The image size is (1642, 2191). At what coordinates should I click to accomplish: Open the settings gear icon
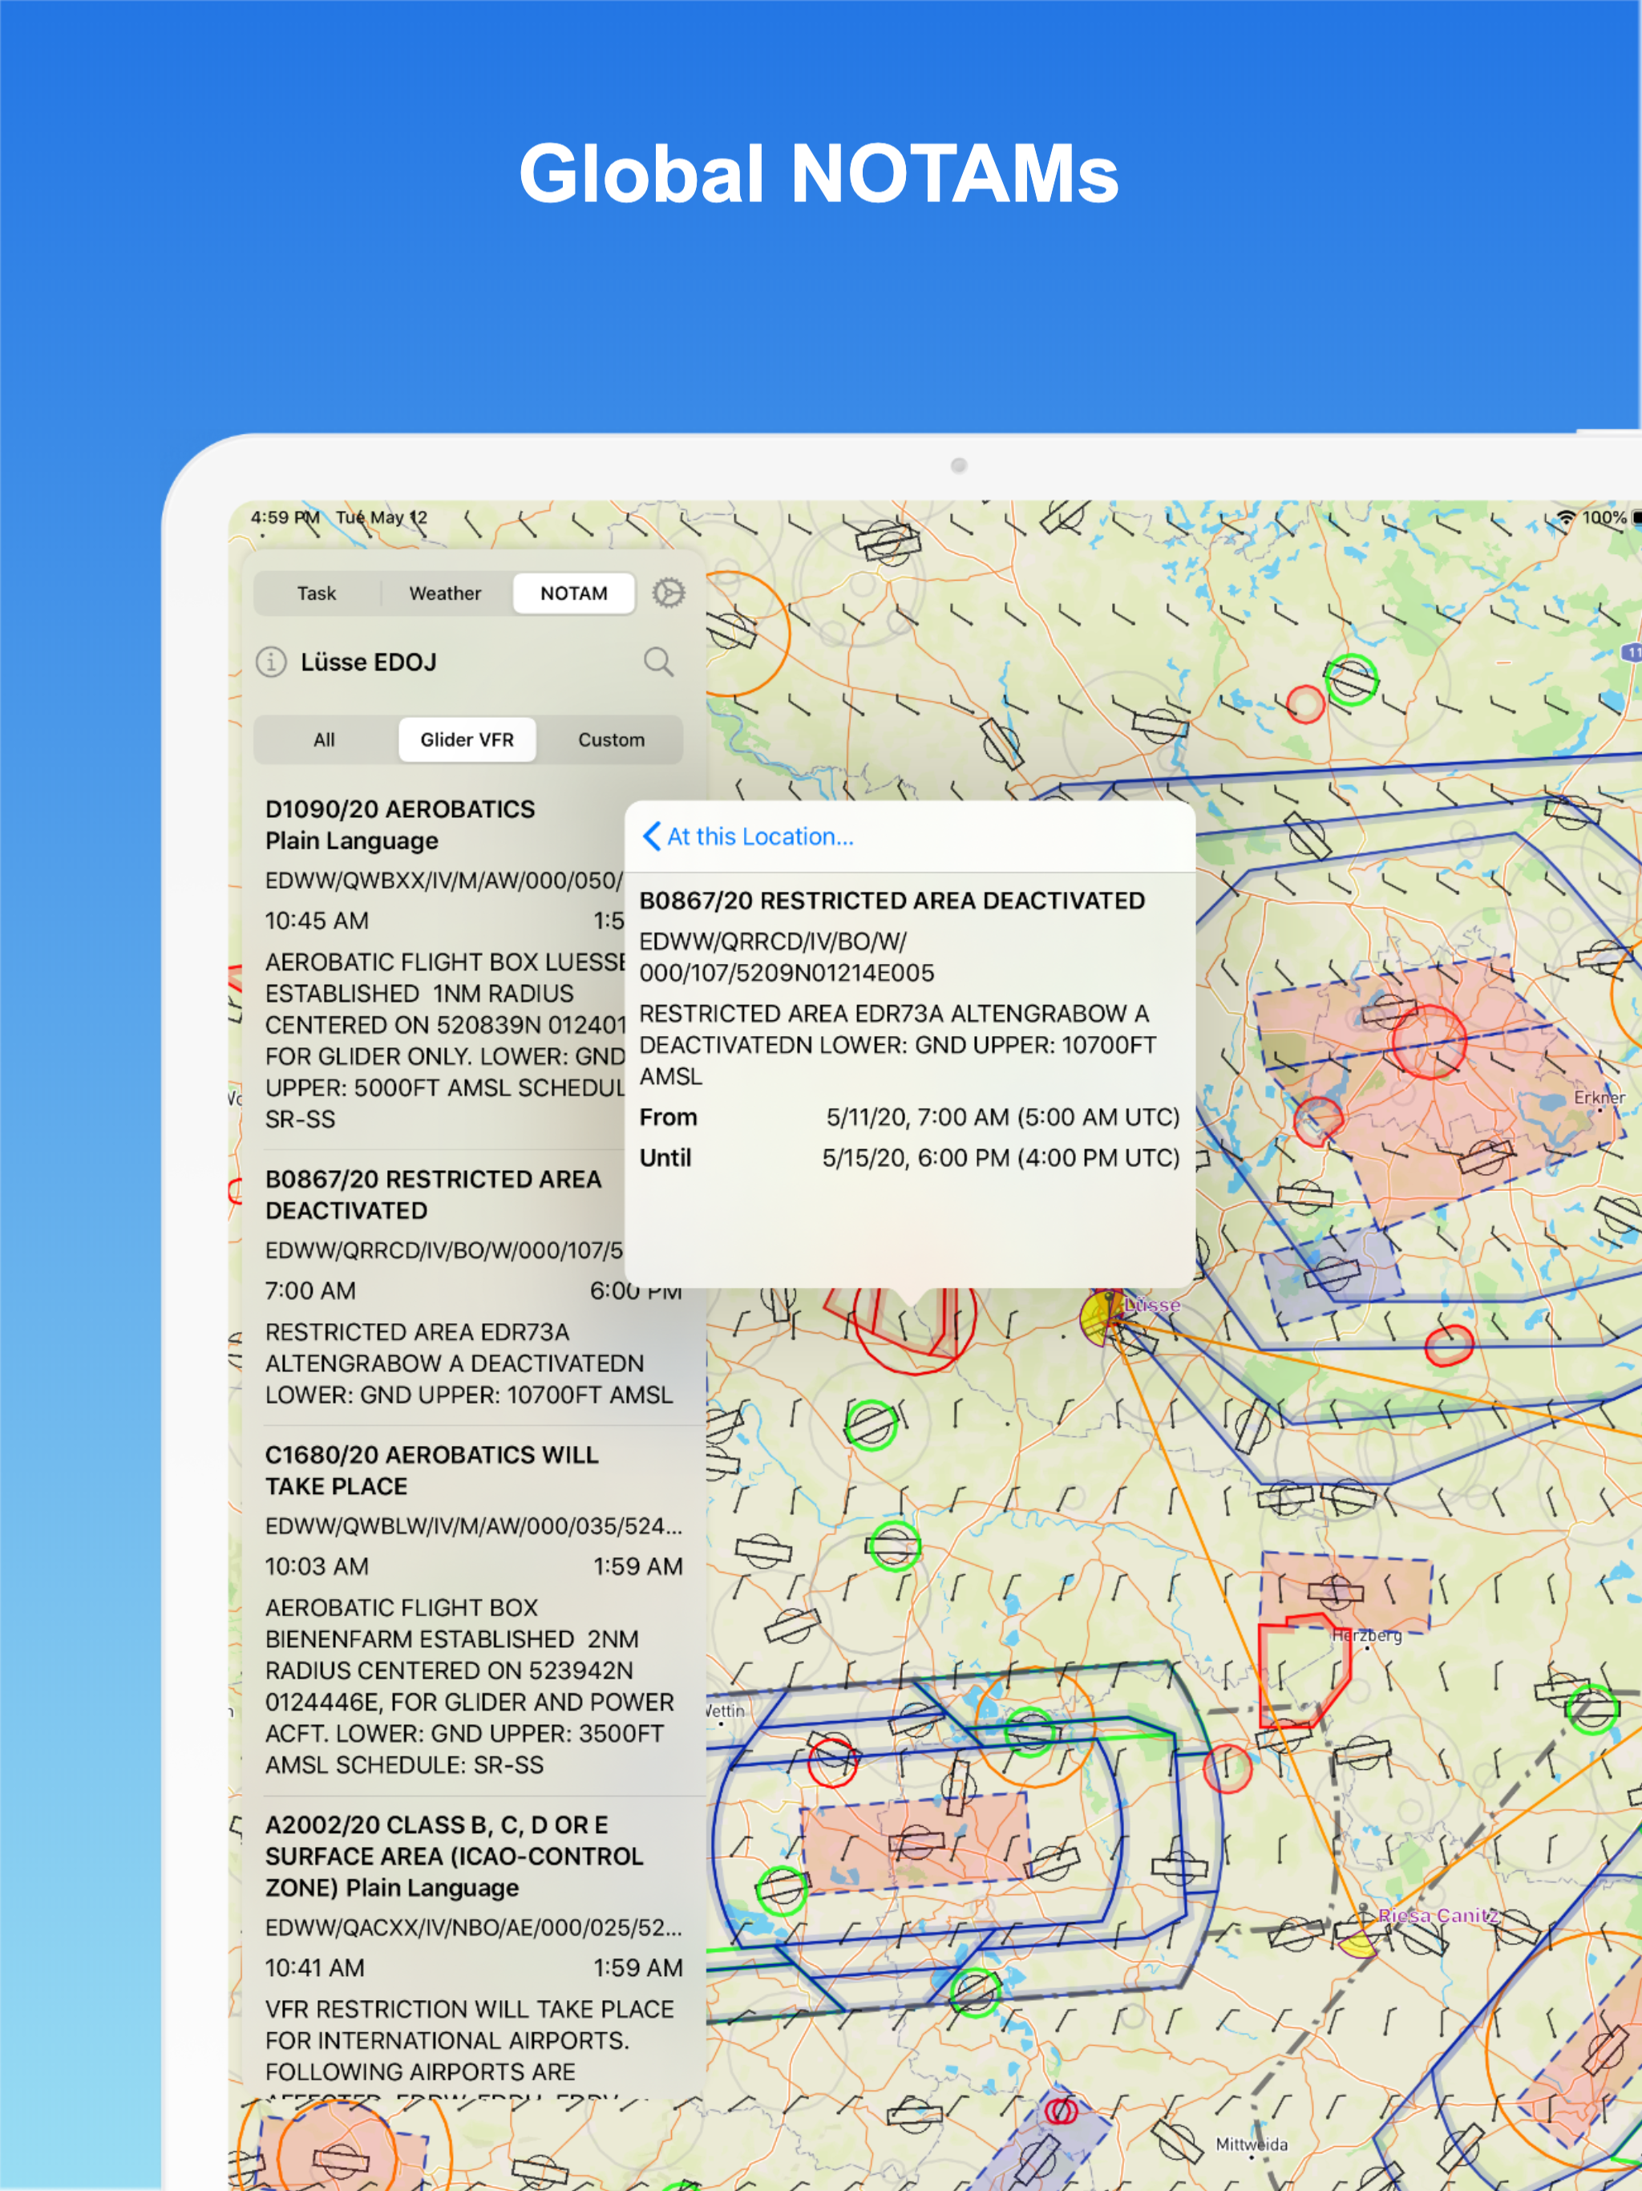[x=669, y=593]
